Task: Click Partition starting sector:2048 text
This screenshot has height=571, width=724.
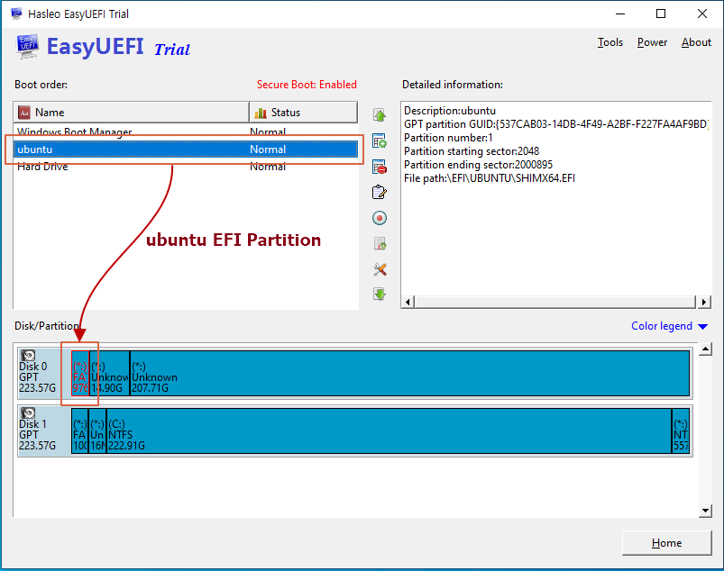Action: [x=472, y=151]
